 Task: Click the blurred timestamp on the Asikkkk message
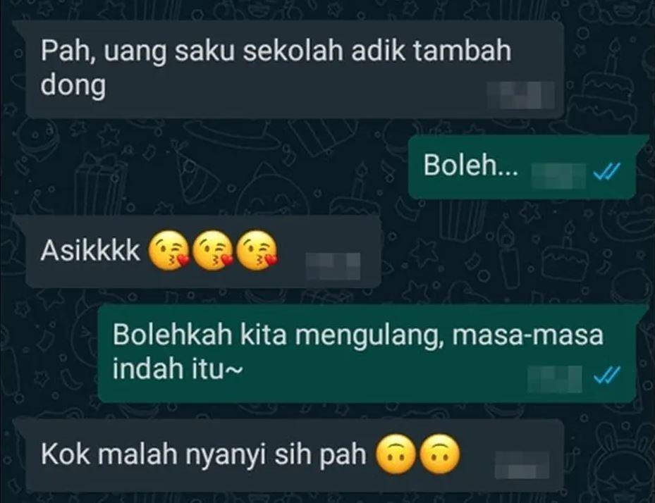click(x=333, y=266)
